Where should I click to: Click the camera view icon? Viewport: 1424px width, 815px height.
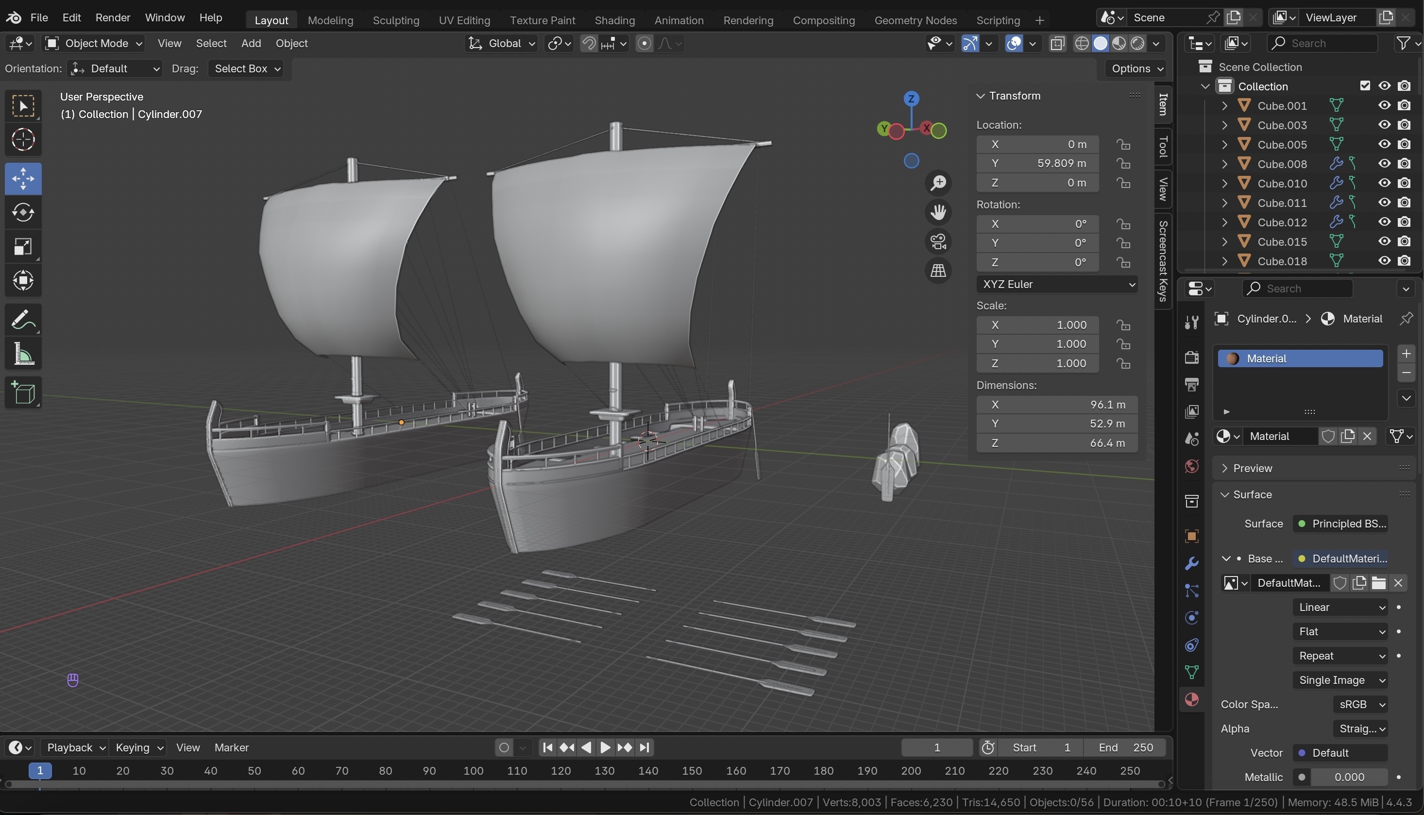point(938,242)
